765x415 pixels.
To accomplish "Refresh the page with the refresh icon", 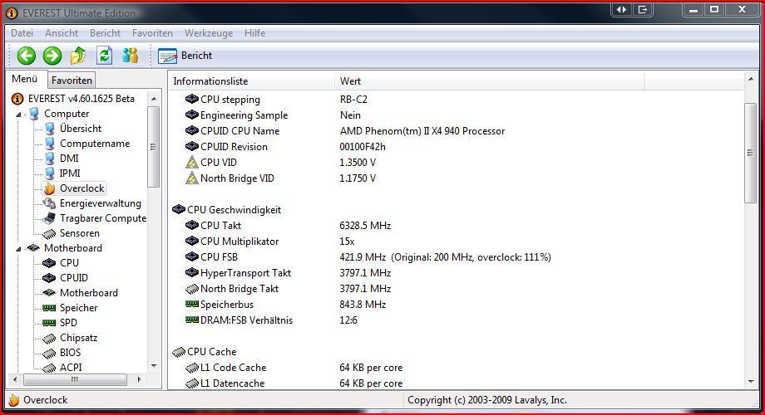I will click(105, 56).
